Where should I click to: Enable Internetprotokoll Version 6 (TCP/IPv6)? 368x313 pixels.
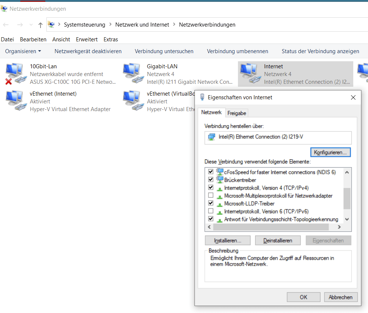click(x=211, y=211)
